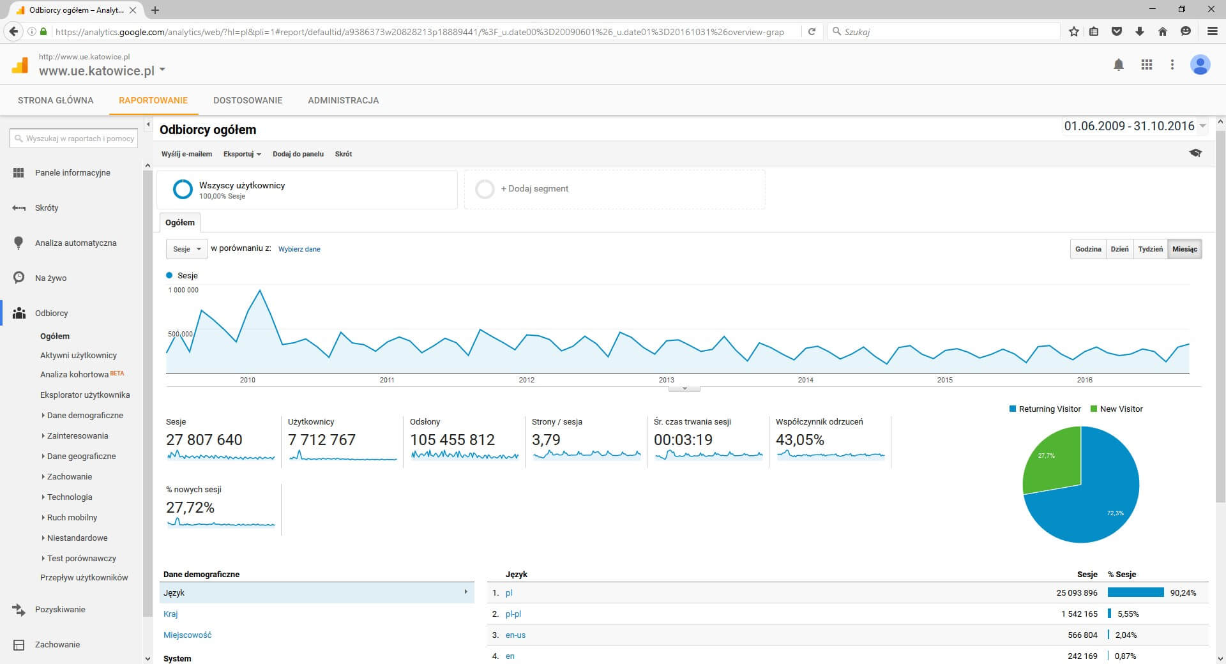Image resolution: width=1226 pixels, height=664 pixels.
Task: Switch chart granularity to Tydzień
Action: tap(1150, 249)
